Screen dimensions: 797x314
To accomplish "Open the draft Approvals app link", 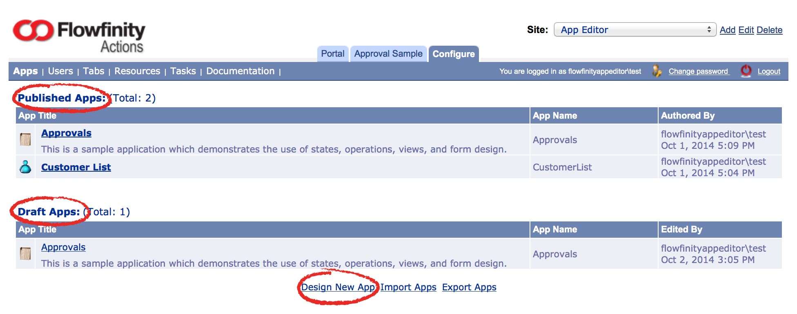I will point(63,247).
